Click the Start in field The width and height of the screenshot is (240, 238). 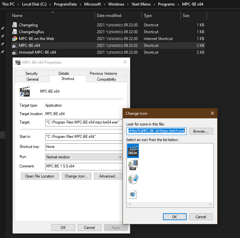[84, 137]
